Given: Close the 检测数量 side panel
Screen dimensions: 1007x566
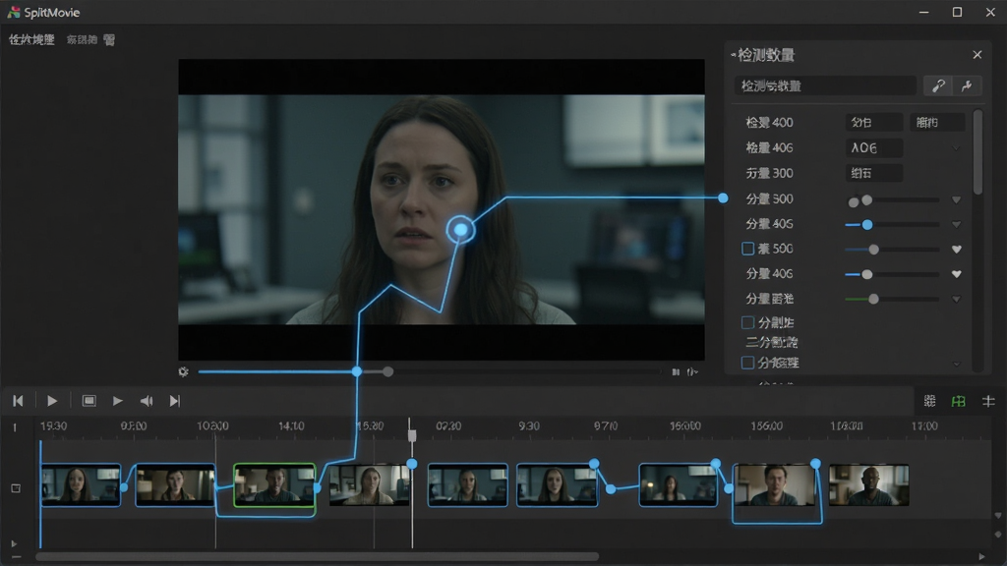Looking at the screenshot, I should [977, 55].
